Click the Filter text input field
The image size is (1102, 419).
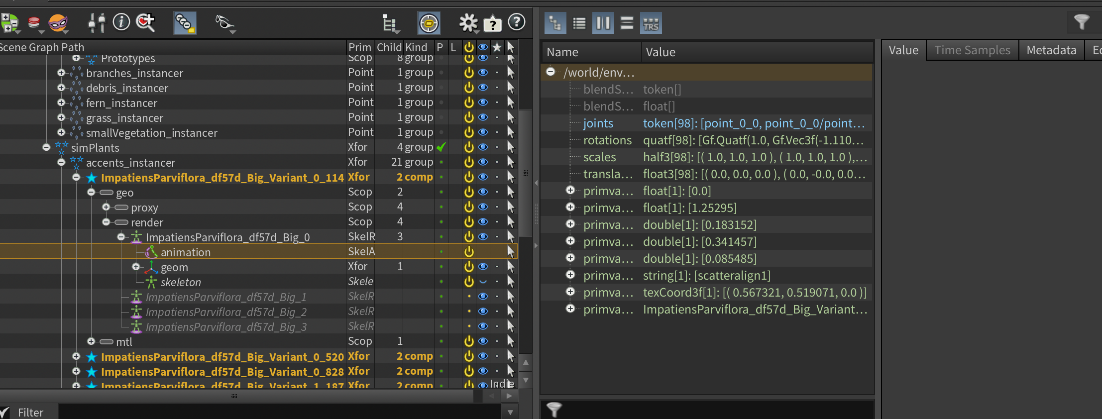279,412
